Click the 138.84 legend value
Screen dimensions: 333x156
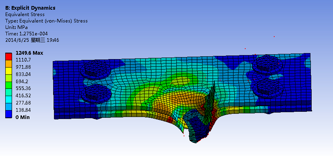(23, 110)
